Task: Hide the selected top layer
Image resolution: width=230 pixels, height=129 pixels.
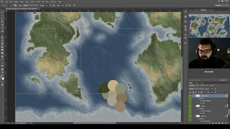Action: (190, 96)
